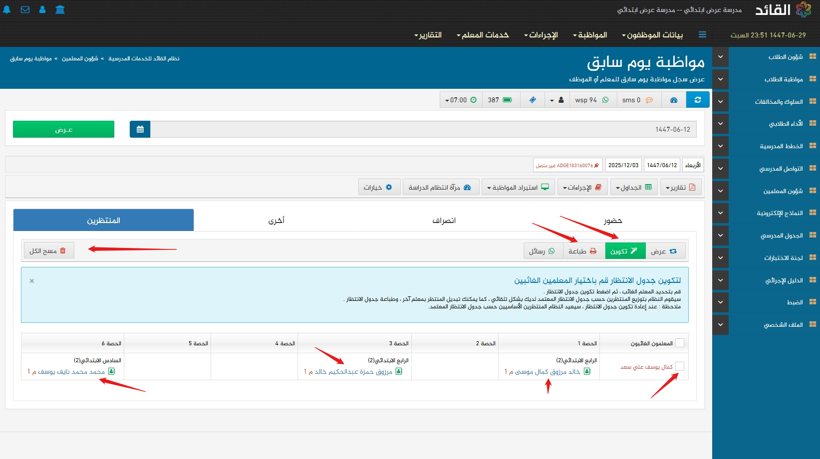Viewport: 820px width, 459px height.
Task: Click the school building icon in header
Action: coord(60,9)
